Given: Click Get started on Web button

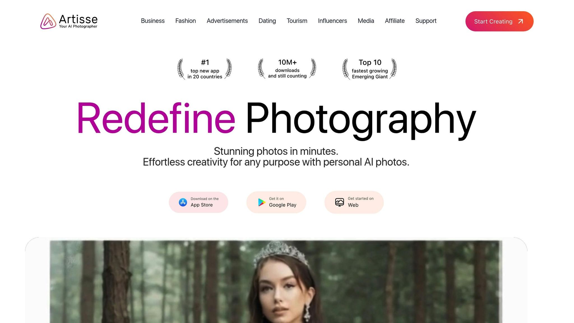Looking at the screenshot, I should coord(354,202).
